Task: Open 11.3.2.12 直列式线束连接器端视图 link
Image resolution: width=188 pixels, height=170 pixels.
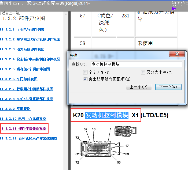Action: [28, 138]
